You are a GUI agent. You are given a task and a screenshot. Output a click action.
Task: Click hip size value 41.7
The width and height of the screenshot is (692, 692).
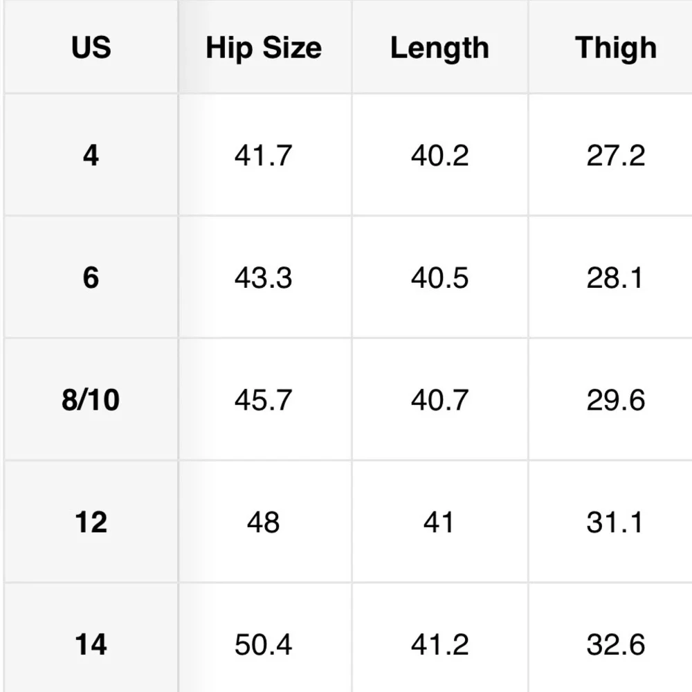coord(264,155)
